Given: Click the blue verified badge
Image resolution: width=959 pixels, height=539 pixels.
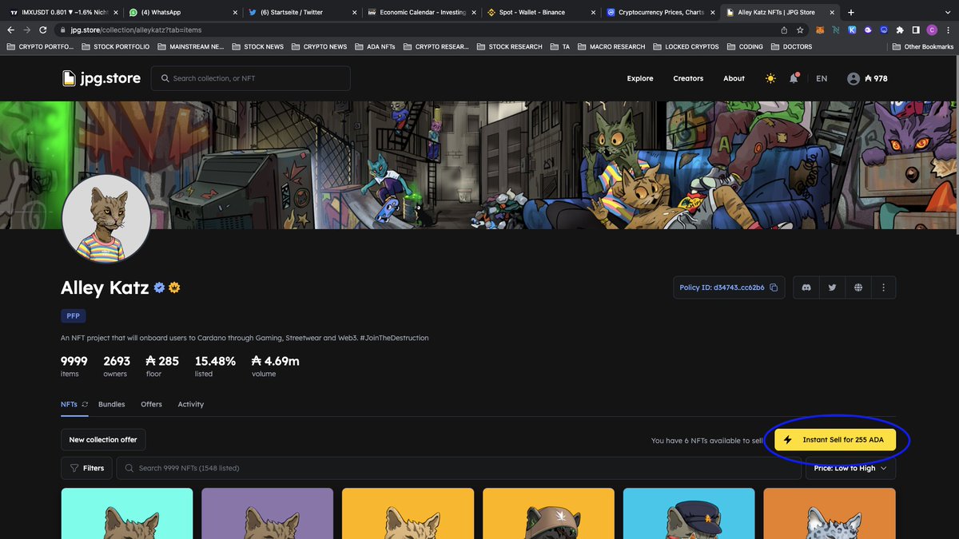Looking at the screenshot, I should coord(159,287).
